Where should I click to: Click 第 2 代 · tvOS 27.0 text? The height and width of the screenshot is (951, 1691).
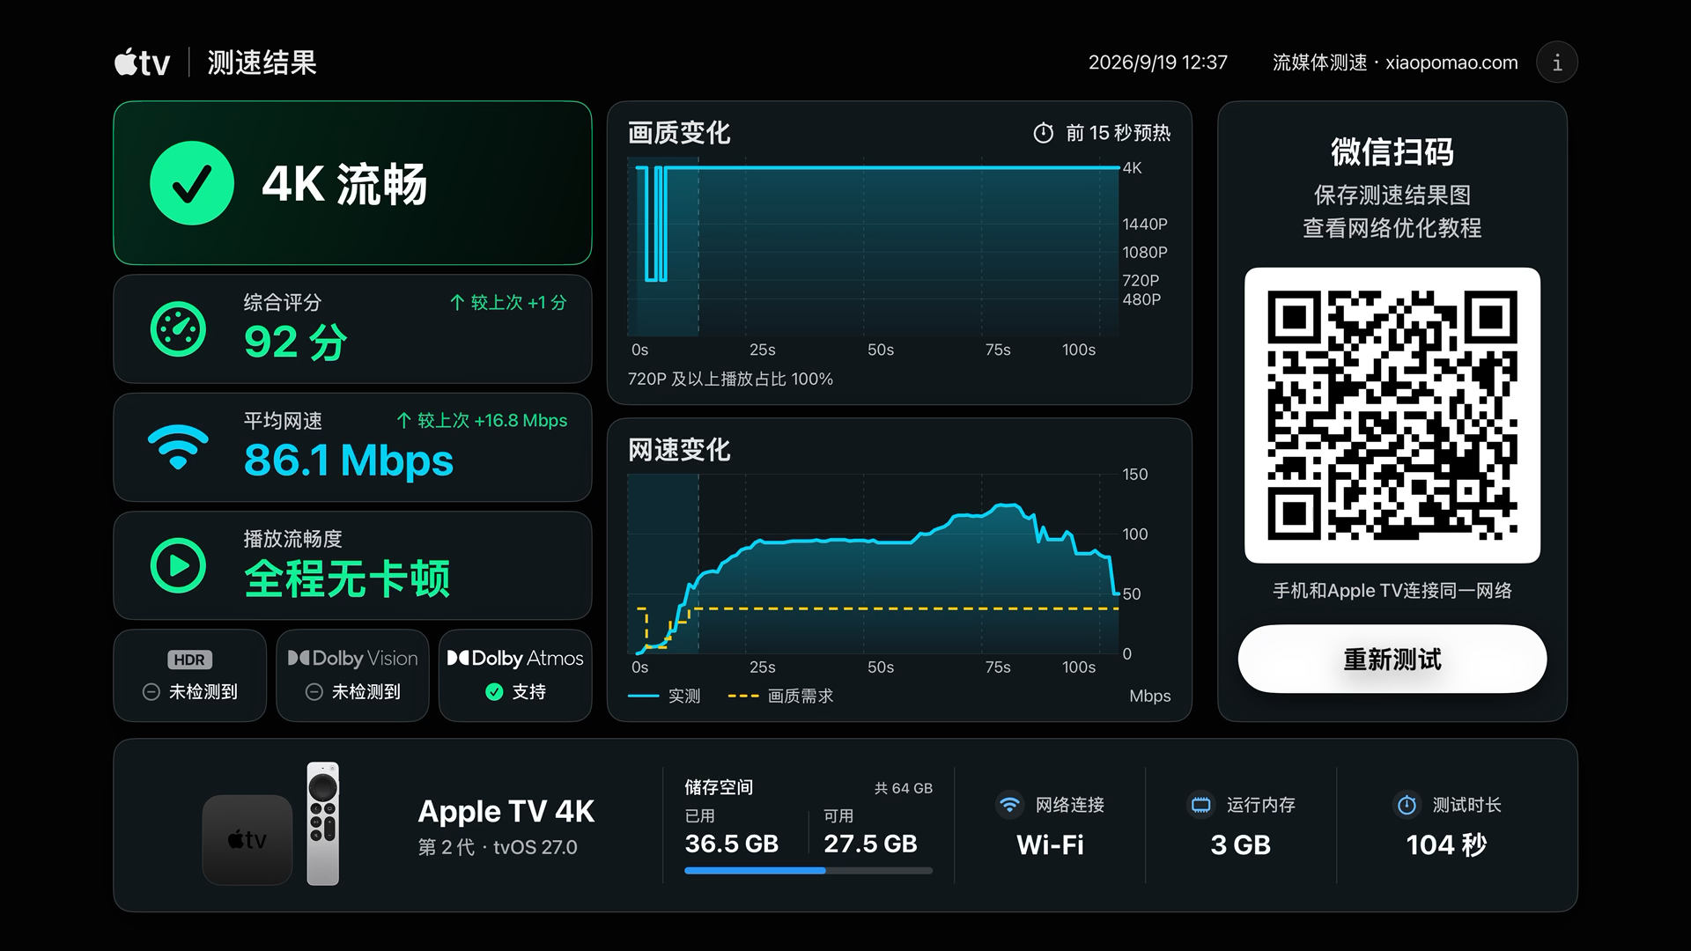tap(497, 847)
